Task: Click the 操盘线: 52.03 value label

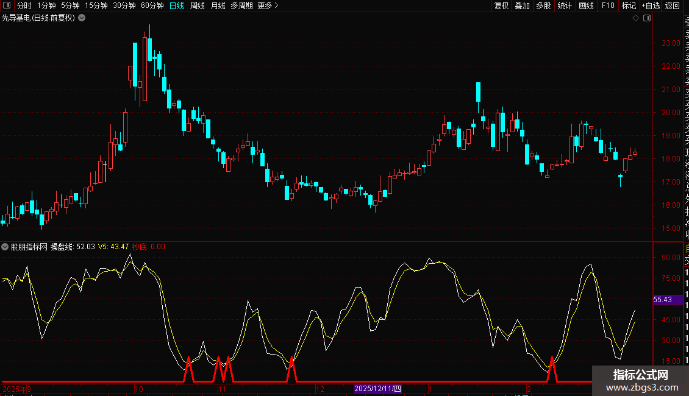Action: 73,247
